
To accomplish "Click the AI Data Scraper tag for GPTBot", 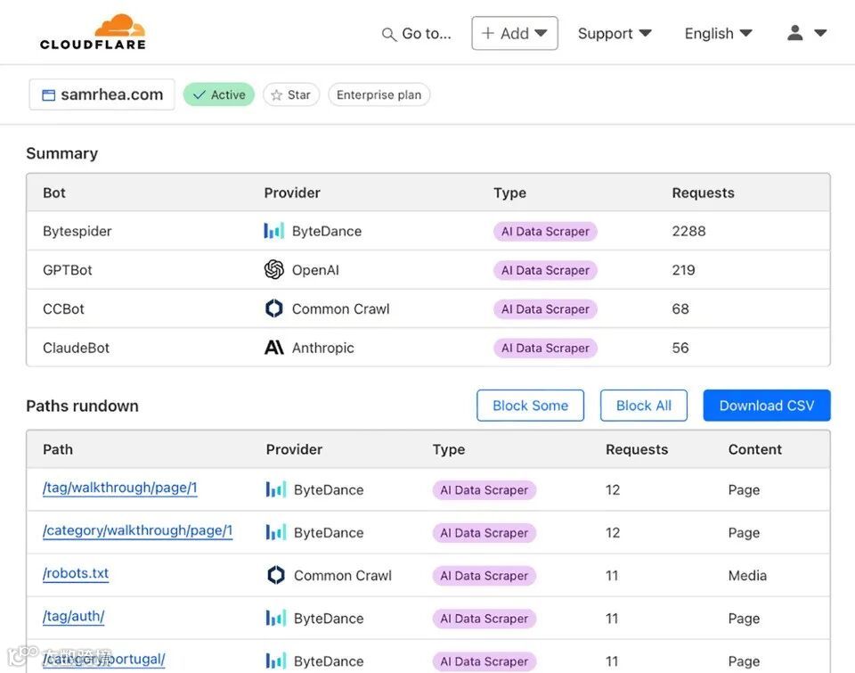I will pyautogui.click(x=545, y=270).
